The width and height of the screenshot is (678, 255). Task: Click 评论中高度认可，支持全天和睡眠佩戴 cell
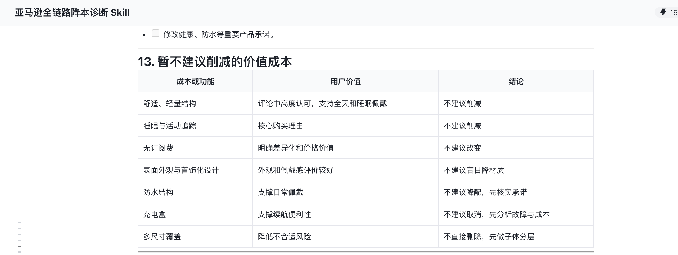(x=345, y=104)
